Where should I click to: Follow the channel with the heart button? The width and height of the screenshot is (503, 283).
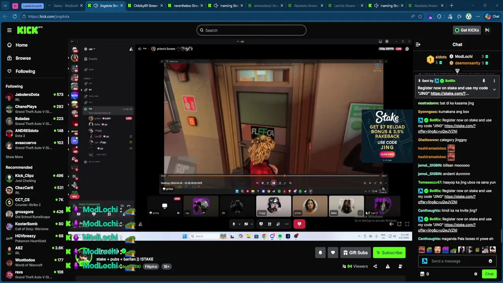pyautogui.click(x=333, y=253)
